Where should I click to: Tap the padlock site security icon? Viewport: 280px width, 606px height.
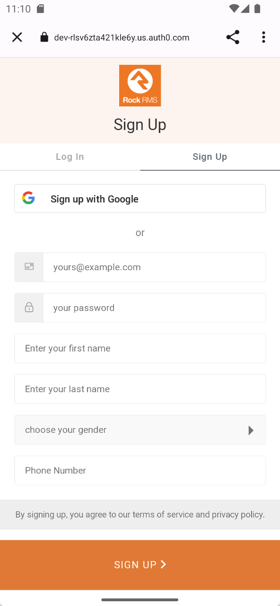coord(44,37)
